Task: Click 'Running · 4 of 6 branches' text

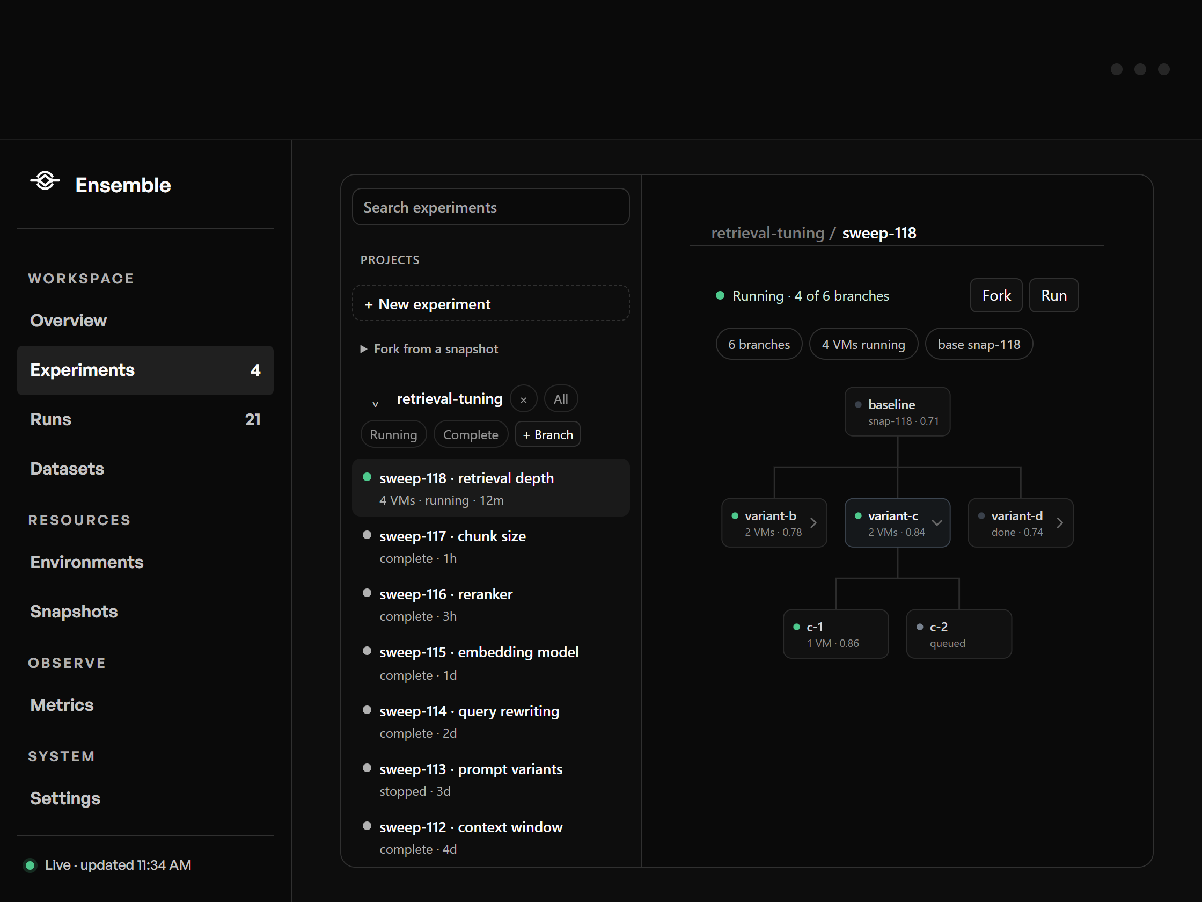Action: click(811, 296)
